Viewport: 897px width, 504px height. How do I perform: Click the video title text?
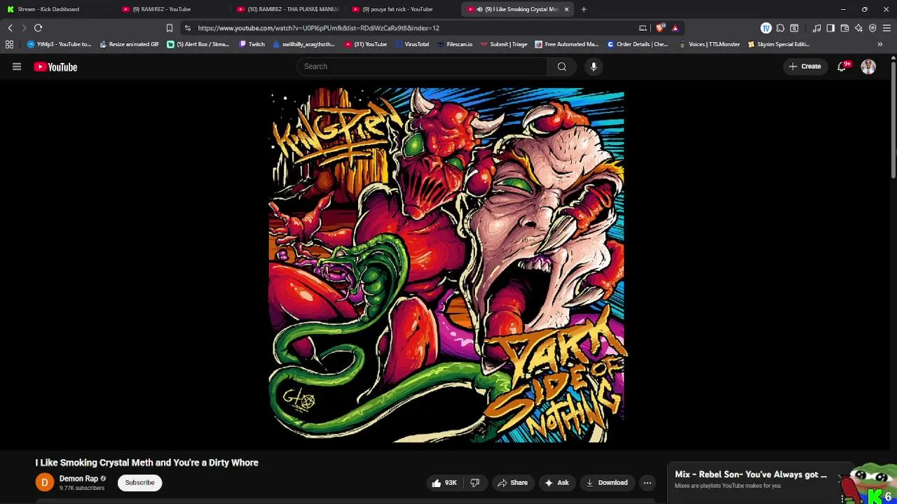tap(146, 463)
